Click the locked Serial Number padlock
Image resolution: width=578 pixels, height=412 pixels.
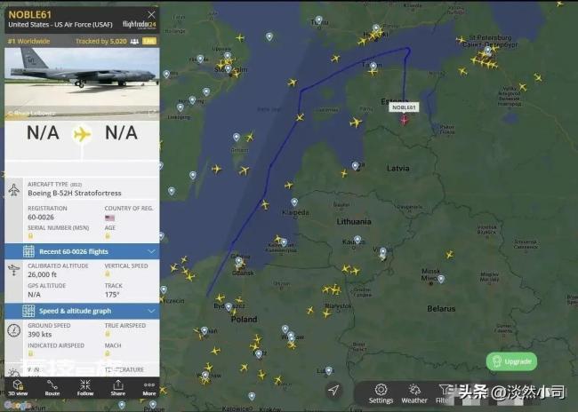30,236
